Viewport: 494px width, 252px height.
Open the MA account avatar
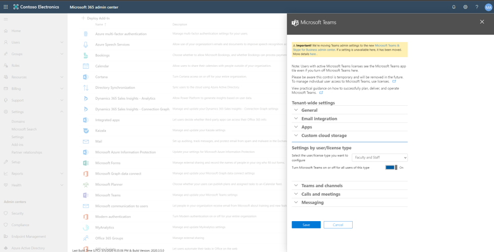coord(488,7)
